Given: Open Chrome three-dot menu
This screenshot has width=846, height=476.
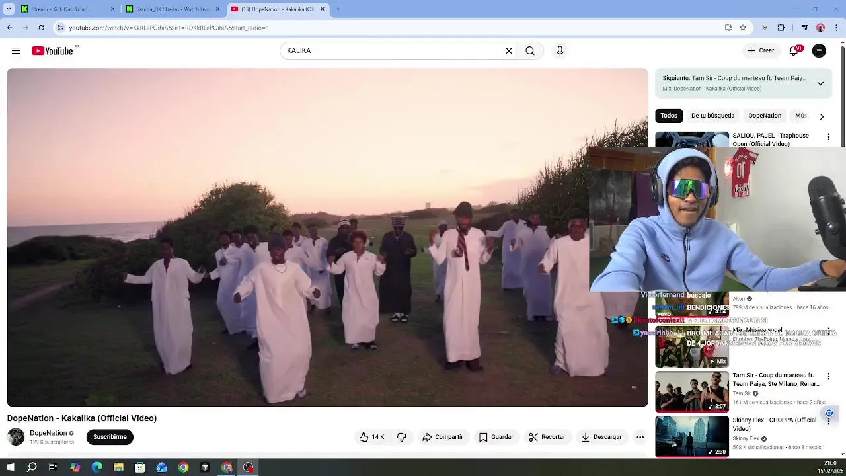Looking at the screenshot, I should [x=837, y=28].
